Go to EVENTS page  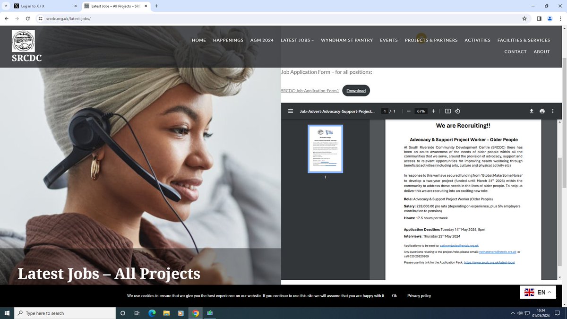389,40
